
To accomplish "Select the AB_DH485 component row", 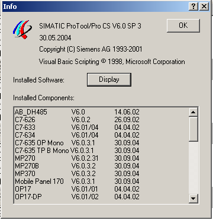I will click(x=101, y=112).
